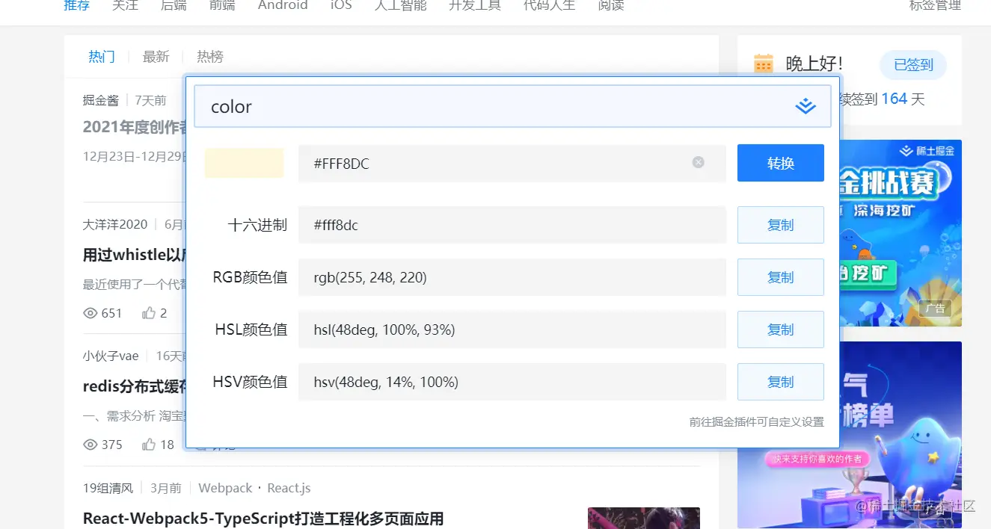
Task: Open author 19组清风 profile
Action: click(108, 488)
